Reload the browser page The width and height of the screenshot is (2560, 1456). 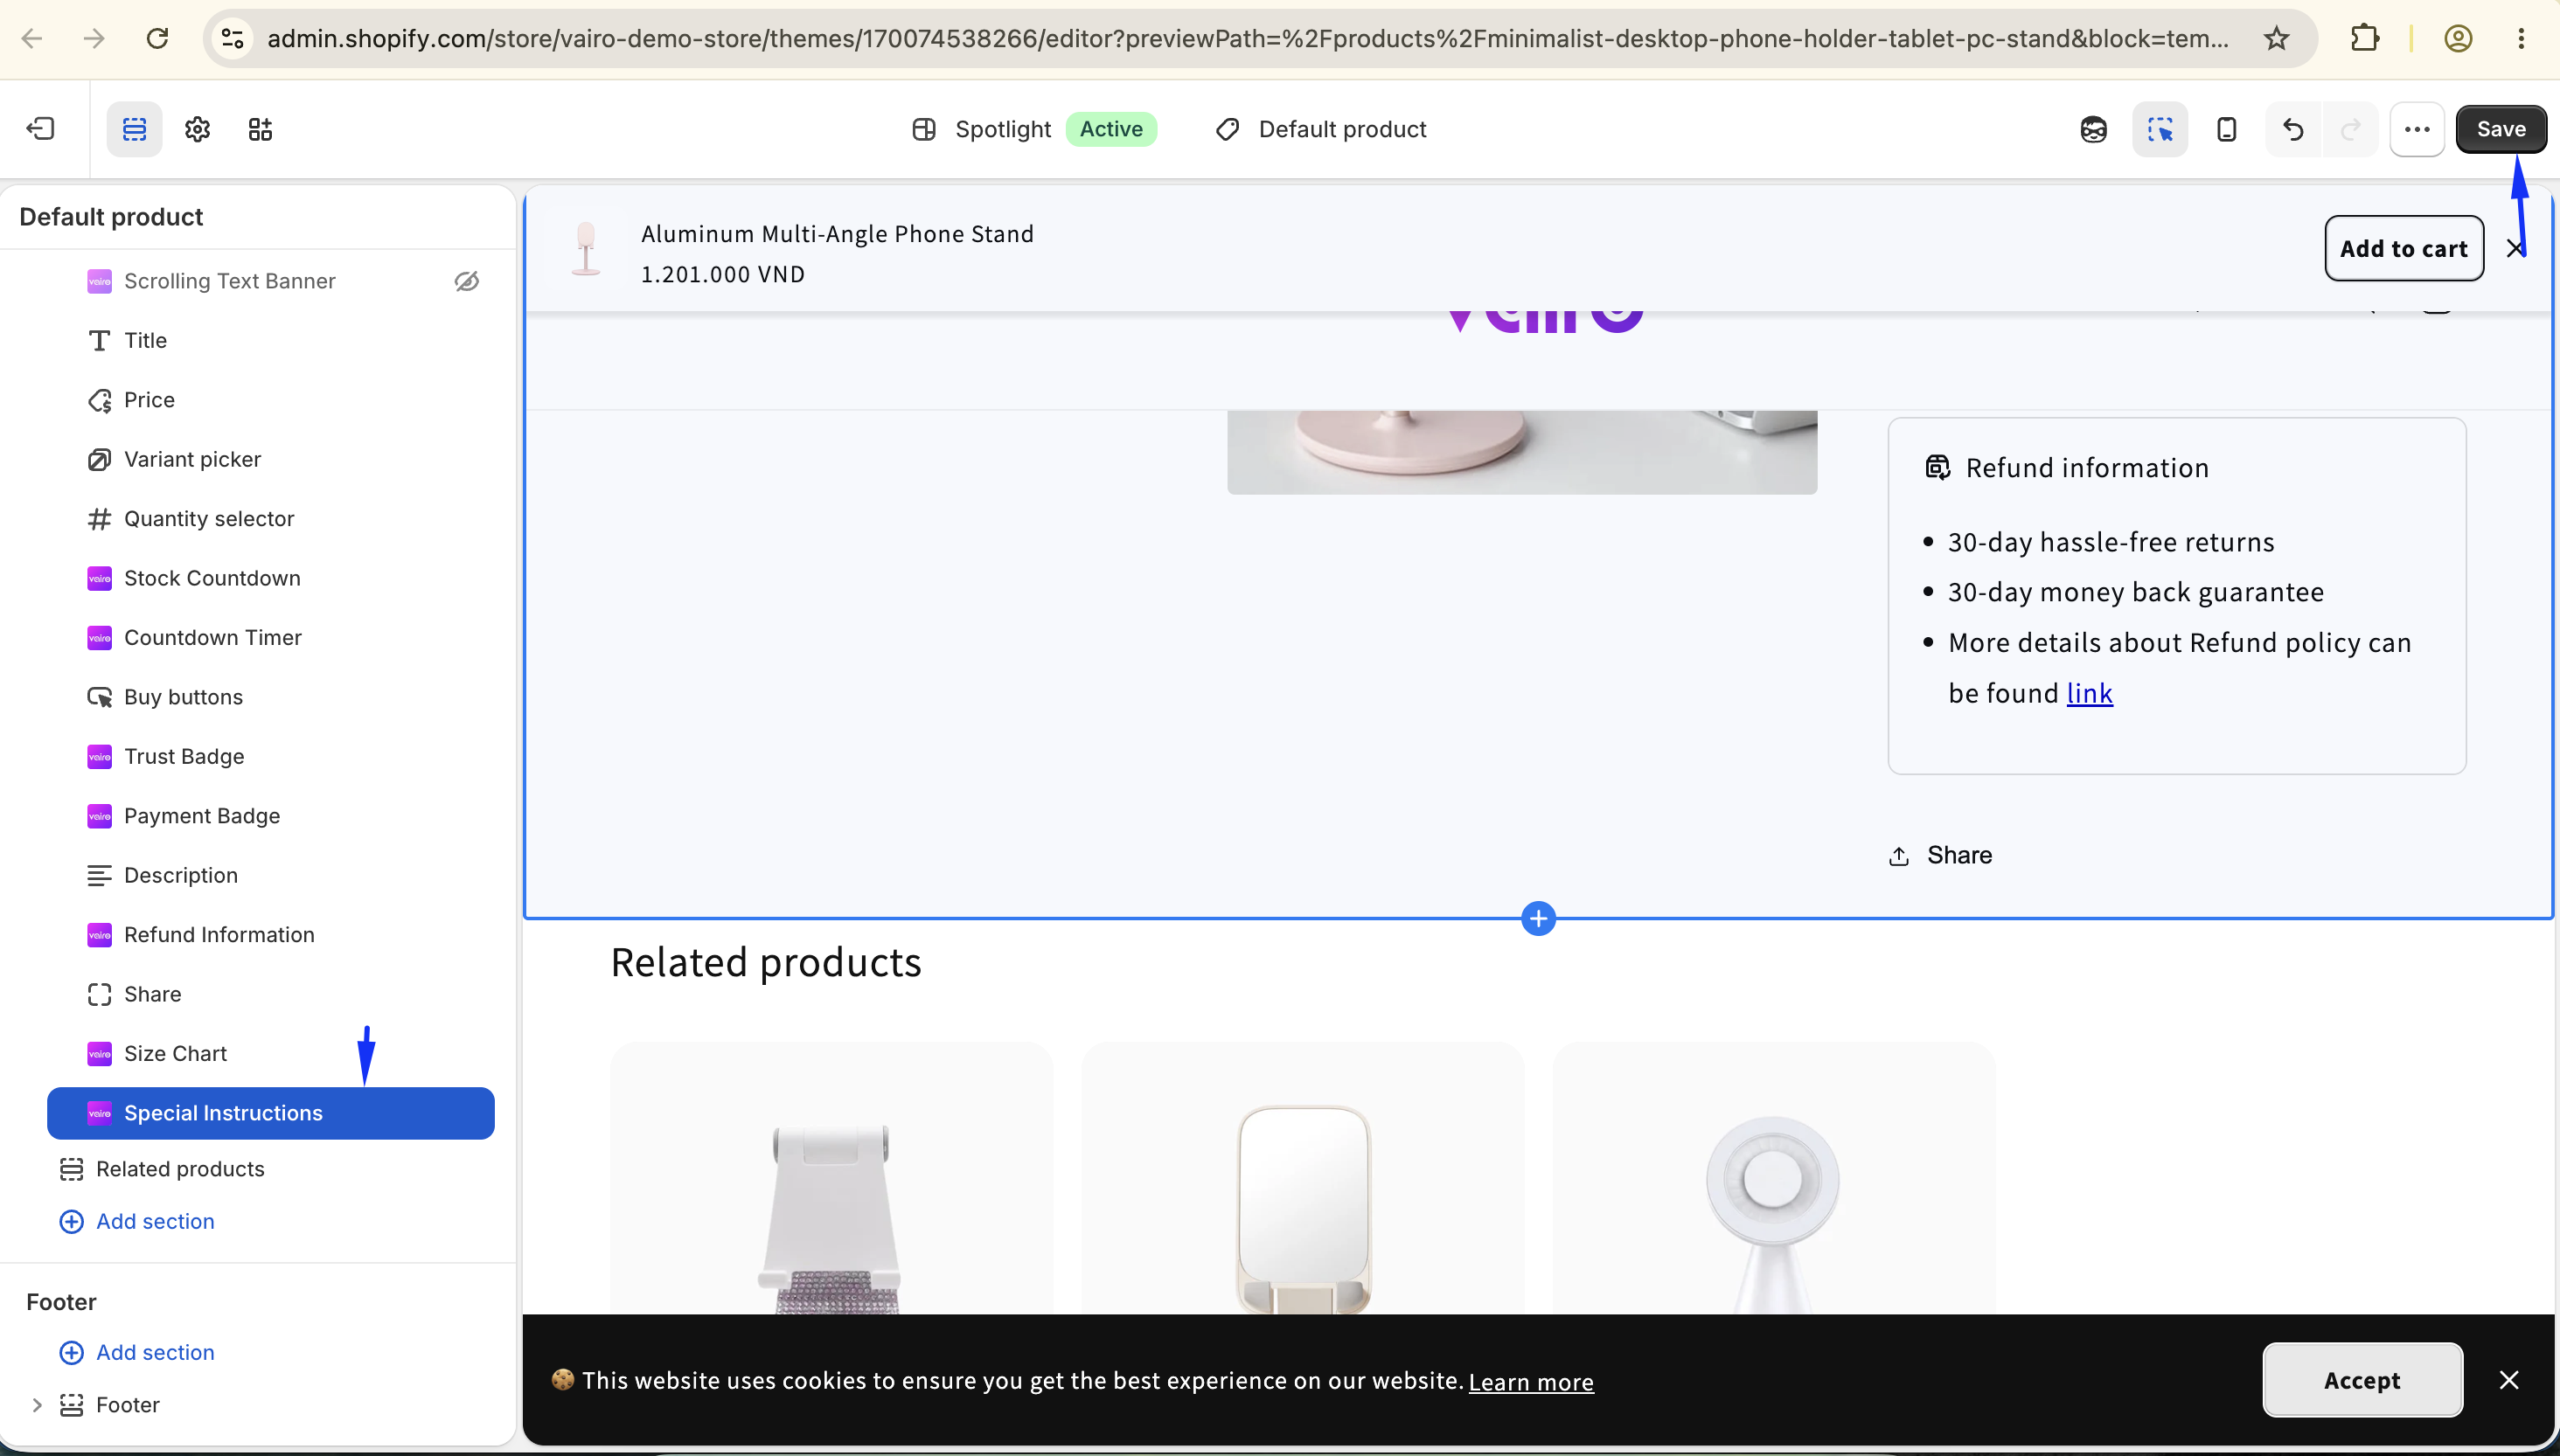[157, 39]
